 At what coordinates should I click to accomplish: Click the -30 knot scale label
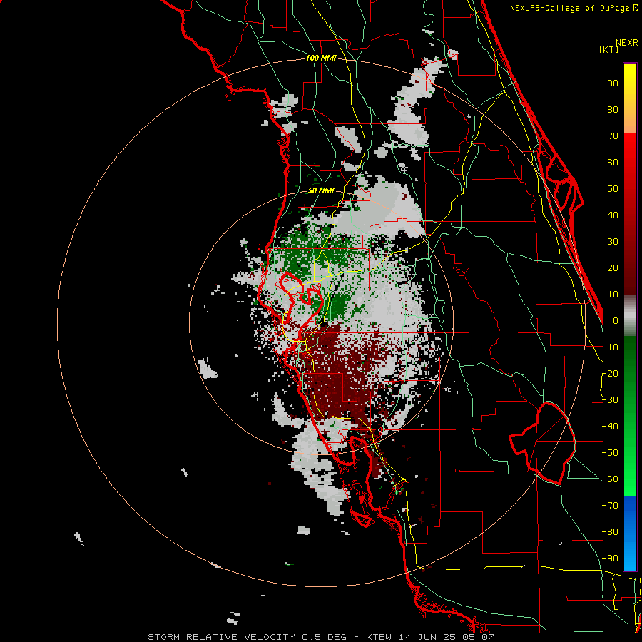tap(611, 399)
